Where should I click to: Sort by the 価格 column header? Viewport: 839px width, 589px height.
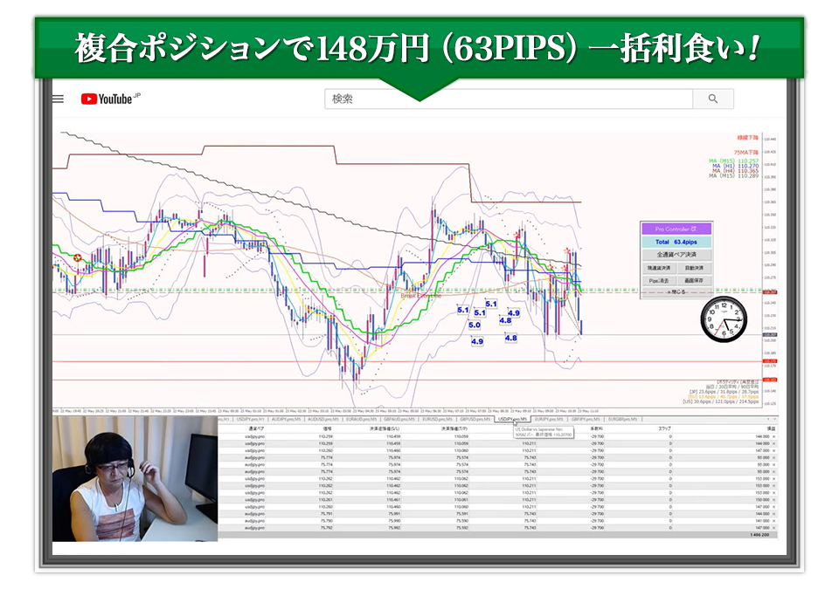point(327,428)
